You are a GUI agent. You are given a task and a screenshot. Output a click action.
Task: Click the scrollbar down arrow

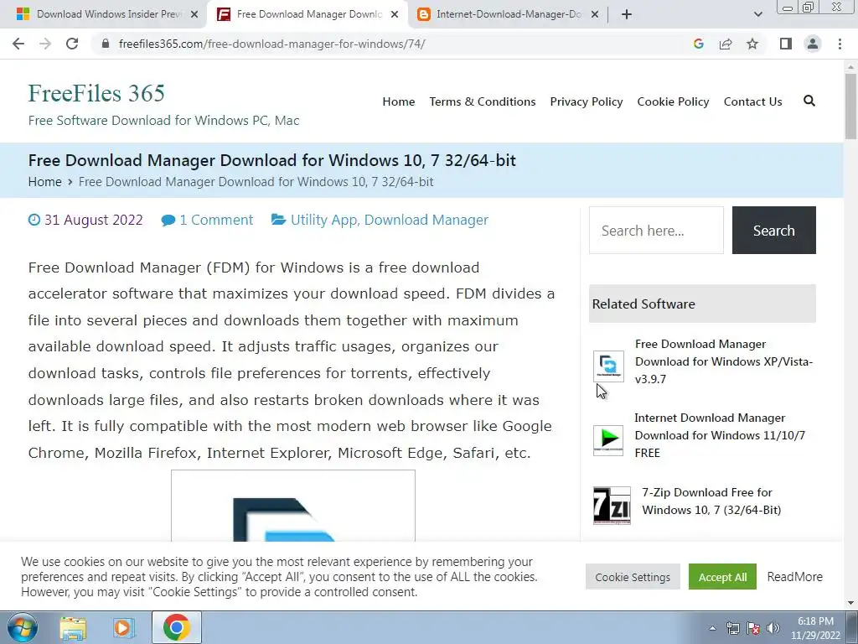[850, 604]
